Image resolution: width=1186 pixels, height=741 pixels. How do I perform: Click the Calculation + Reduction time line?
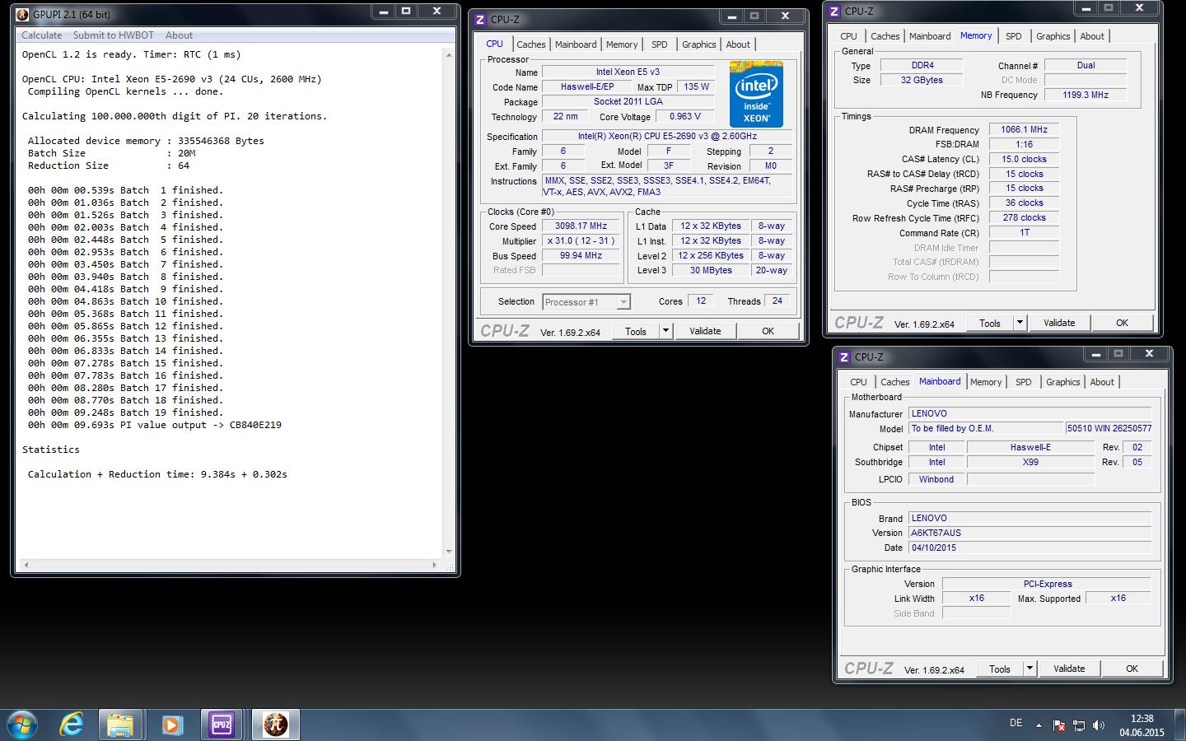coord(157,474)
